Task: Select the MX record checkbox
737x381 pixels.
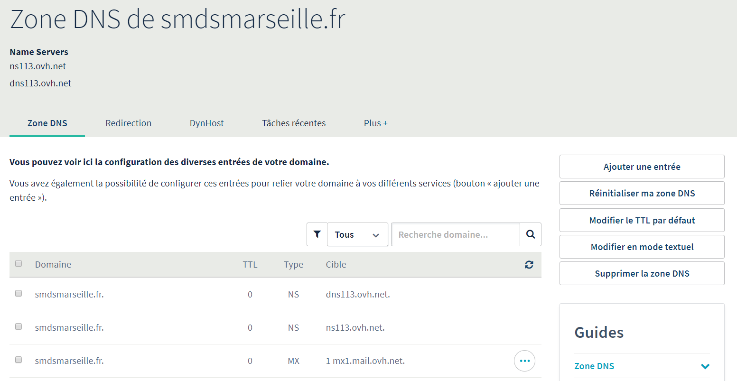Action: [19, 360]
